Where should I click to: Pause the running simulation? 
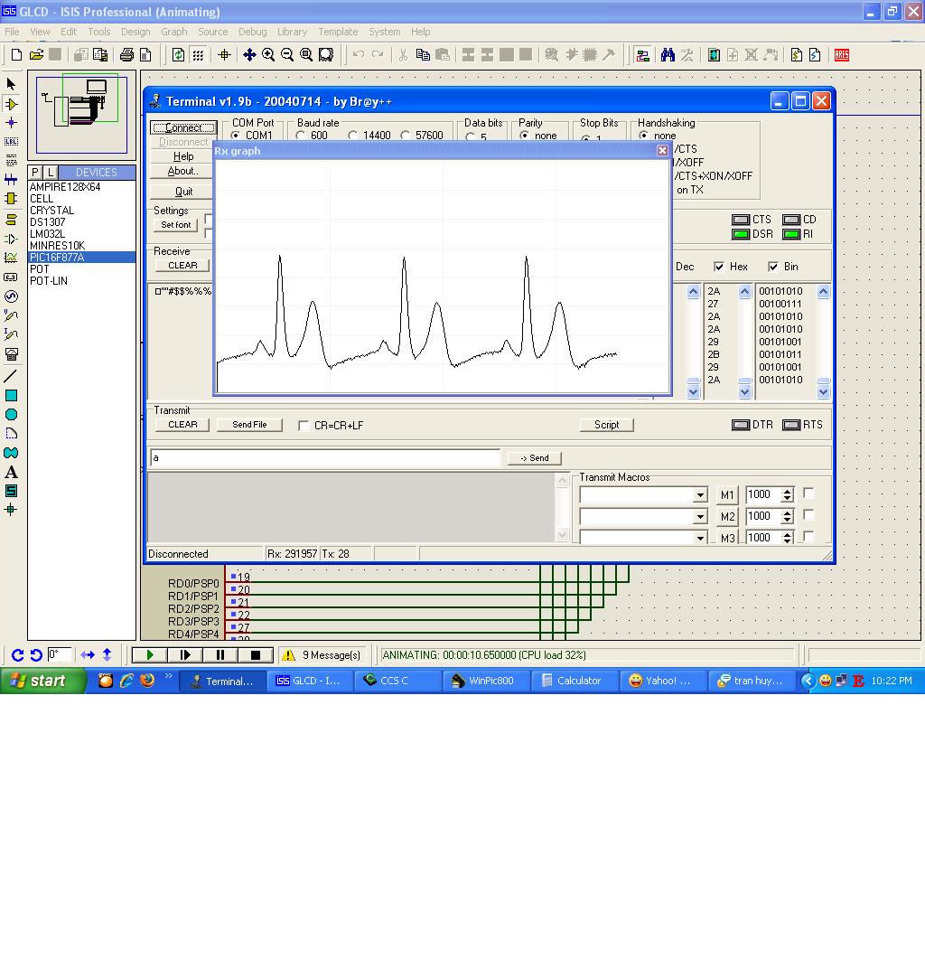coord(220,655)
